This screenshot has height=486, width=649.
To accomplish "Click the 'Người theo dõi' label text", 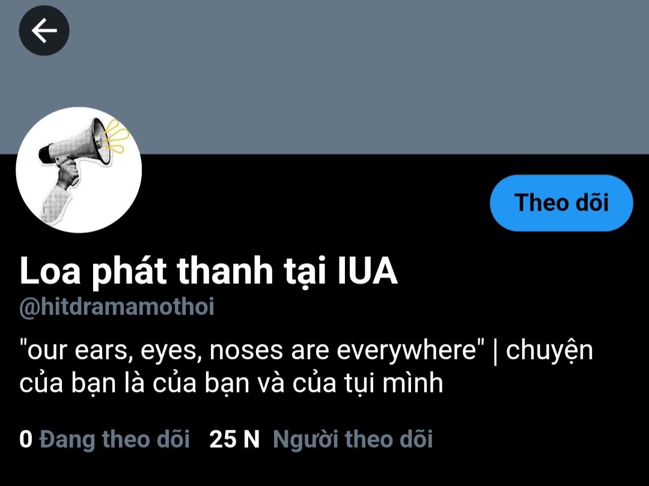I will tap(353, 439).
